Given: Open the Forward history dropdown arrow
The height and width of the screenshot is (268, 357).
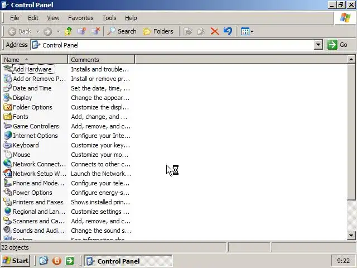Looking at the screenshot, I should pos(58,31).
